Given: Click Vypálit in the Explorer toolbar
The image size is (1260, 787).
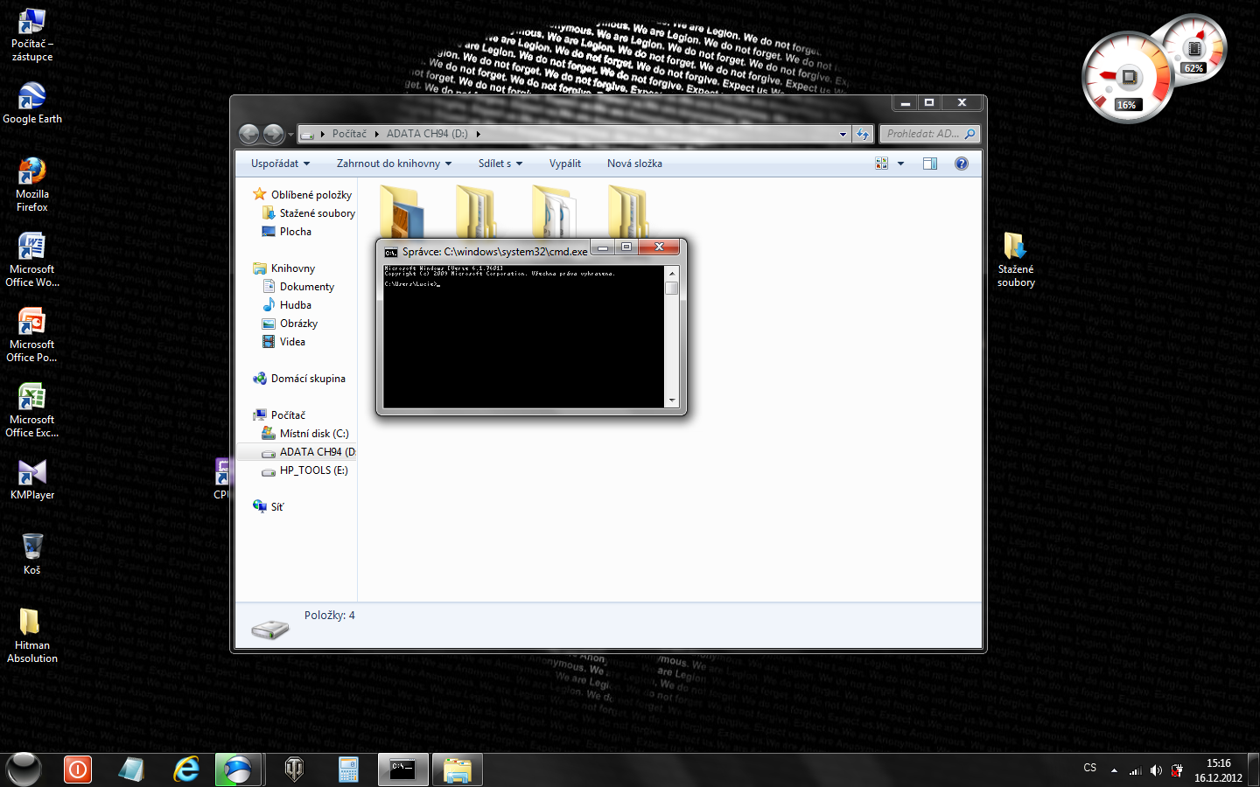Looking at the screenshot, I should [565, 164].
